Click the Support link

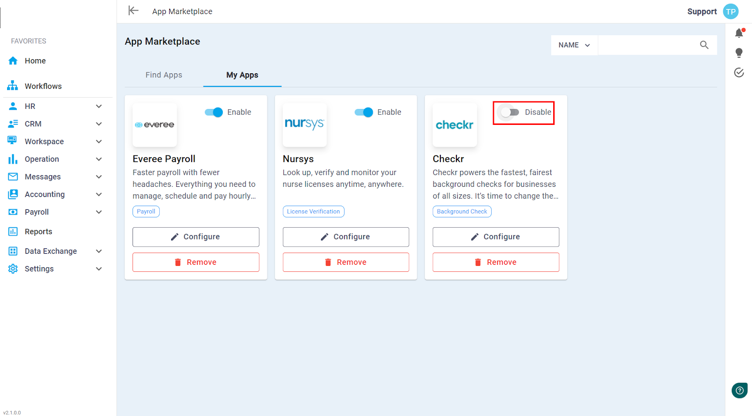[x=702, y=11]
